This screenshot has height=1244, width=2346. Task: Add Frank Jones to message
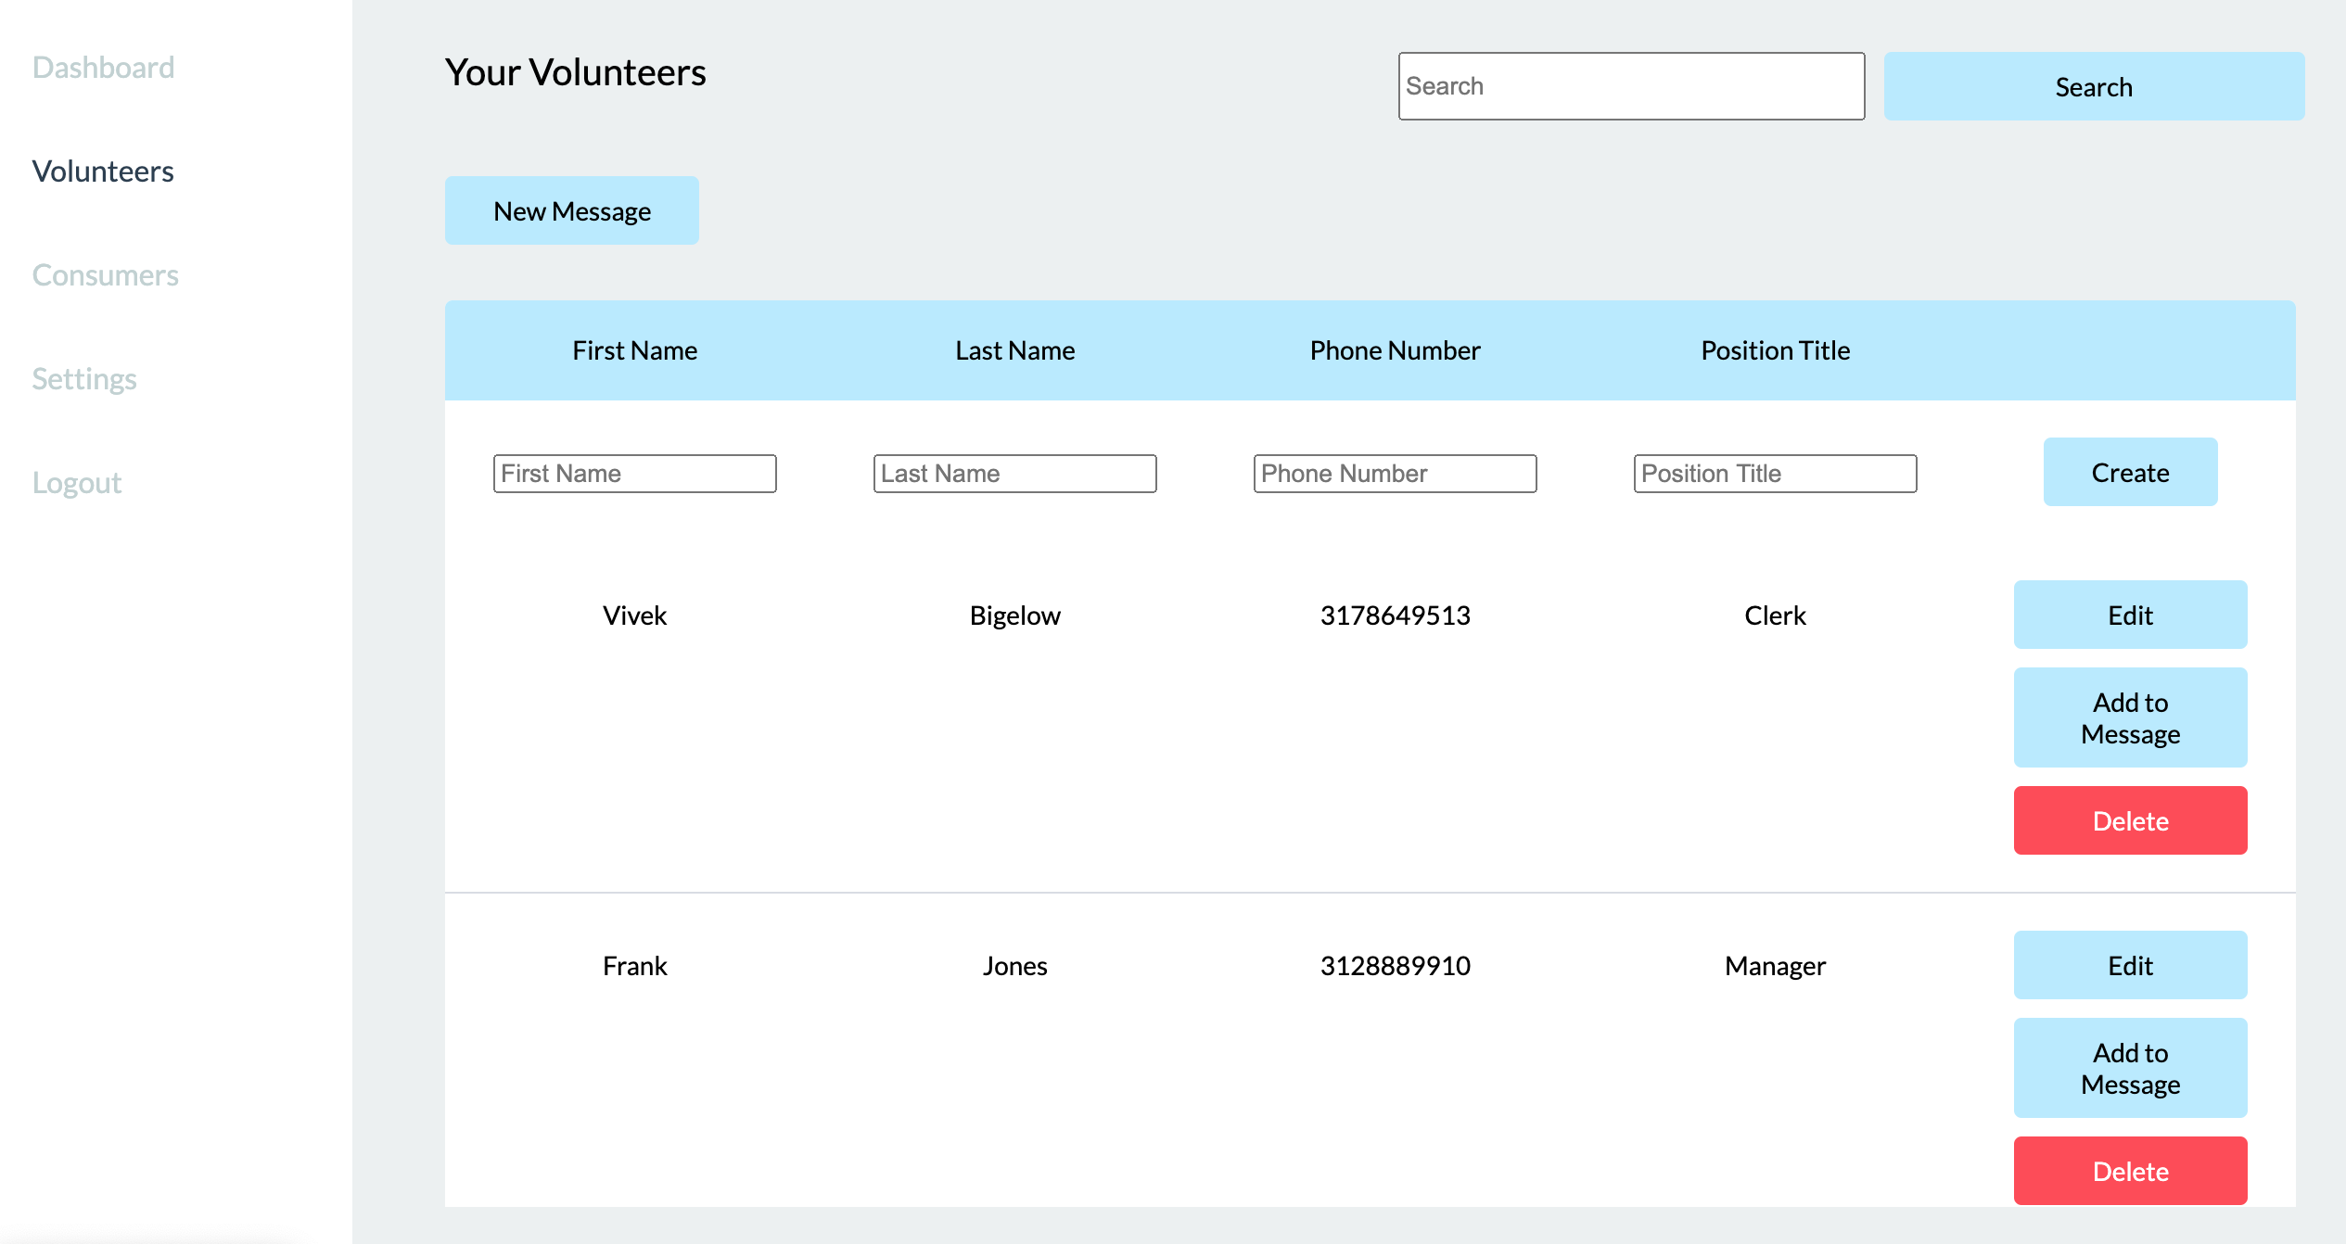[2130, 1069]
